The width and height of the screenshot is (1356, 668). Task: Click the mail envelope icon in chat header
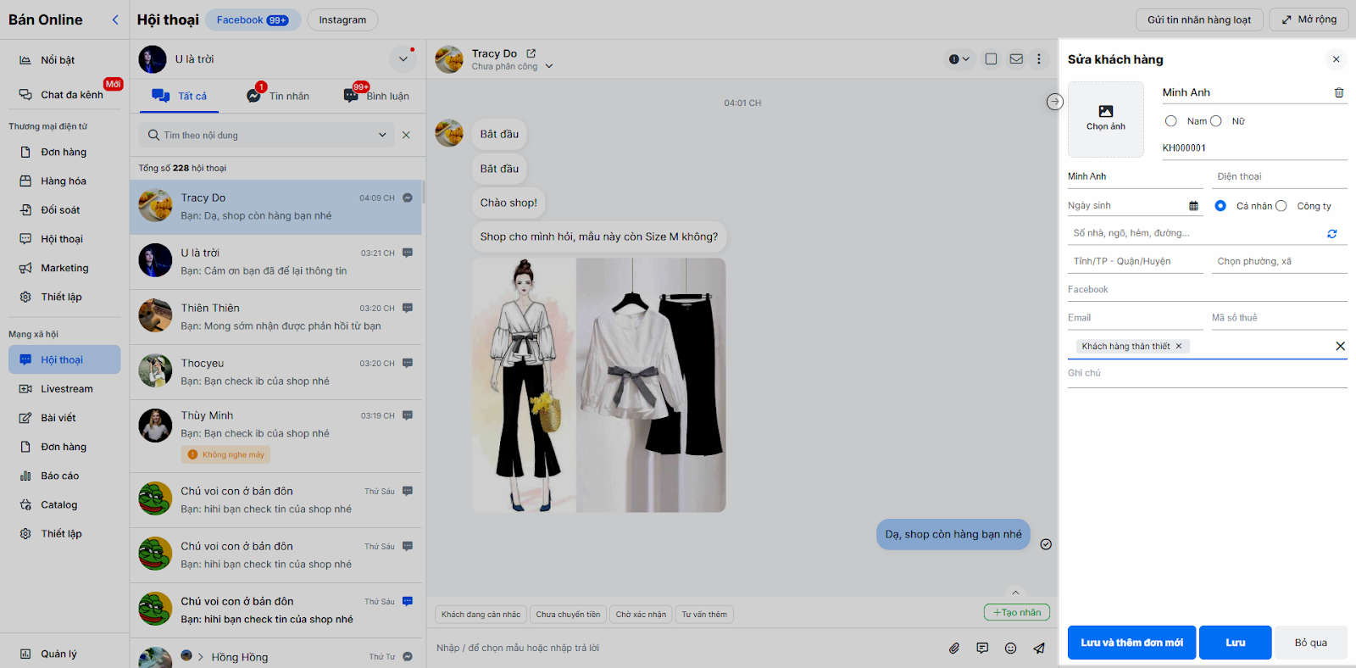[x=1016, y=59]
